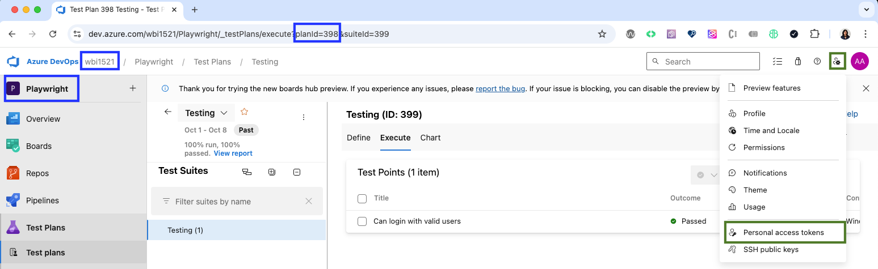The width and height of the screenshot is (878, 269).
Task: Clear the Filter suites by name box
Action: [309, 201]
